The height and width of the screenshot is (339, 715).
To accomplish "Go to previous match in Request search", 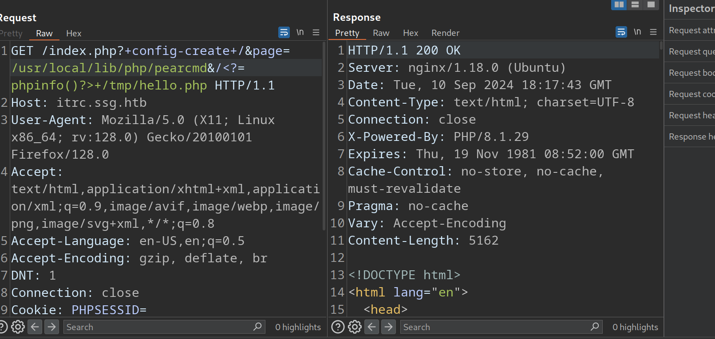I will click(x=35, y=327).
